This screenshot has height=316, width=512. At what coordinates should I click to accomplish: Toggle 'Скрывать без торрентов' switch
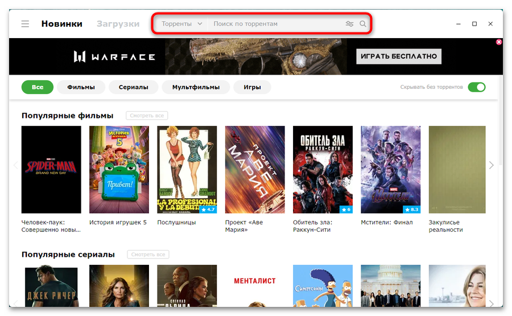pyautogui.click(x=476, y=87)
